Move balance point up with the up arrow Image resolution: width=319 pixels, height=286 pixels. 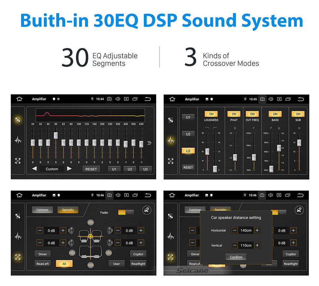click(90, 222)
